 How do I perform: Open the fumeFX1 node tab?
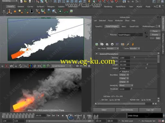tap(99, 26)
